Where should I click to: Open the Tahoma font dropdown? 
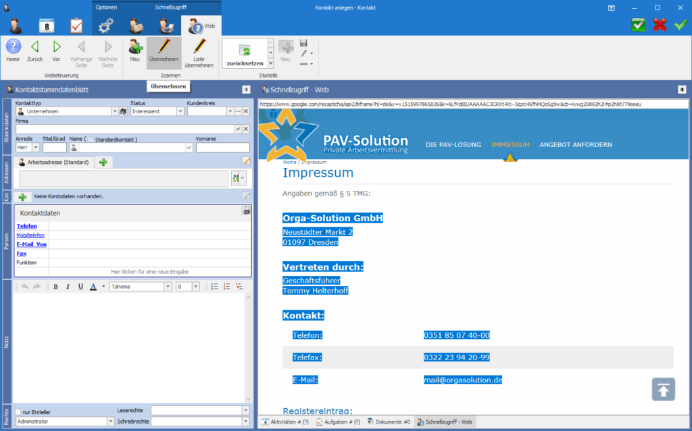tap(168, 287)
